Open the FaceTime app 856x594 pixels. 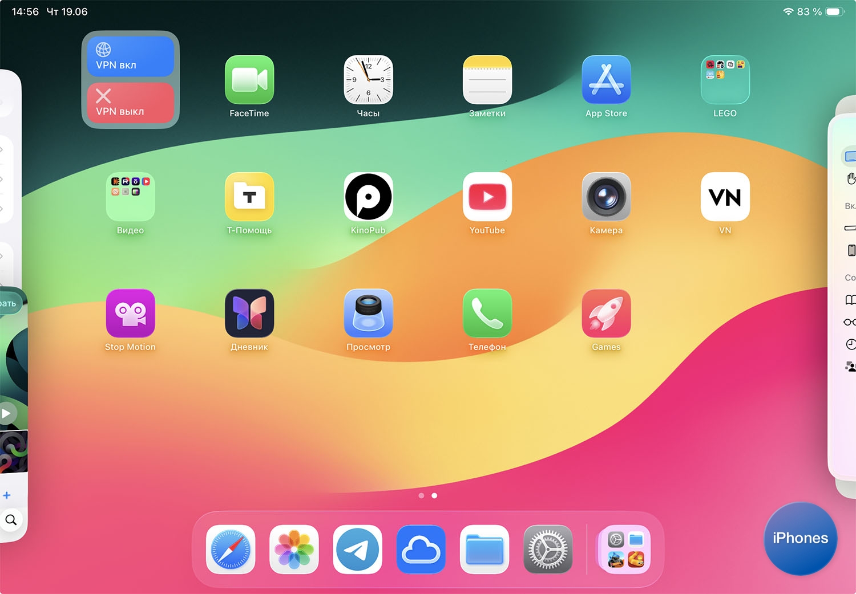(249, 80)
